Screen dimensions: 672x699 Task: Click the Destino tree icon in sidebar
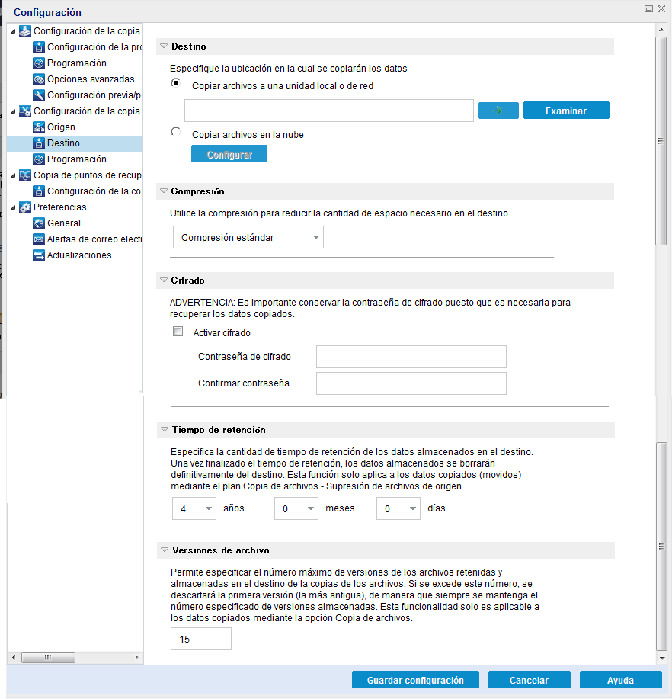39,143
